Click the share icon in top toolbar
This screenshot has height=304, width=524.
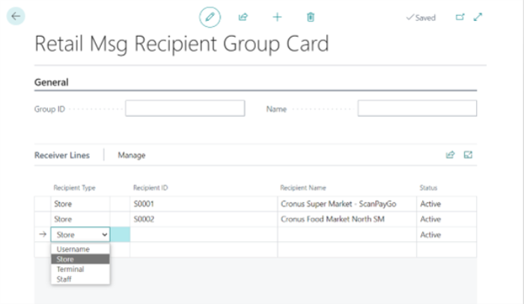tap(243, 16)
